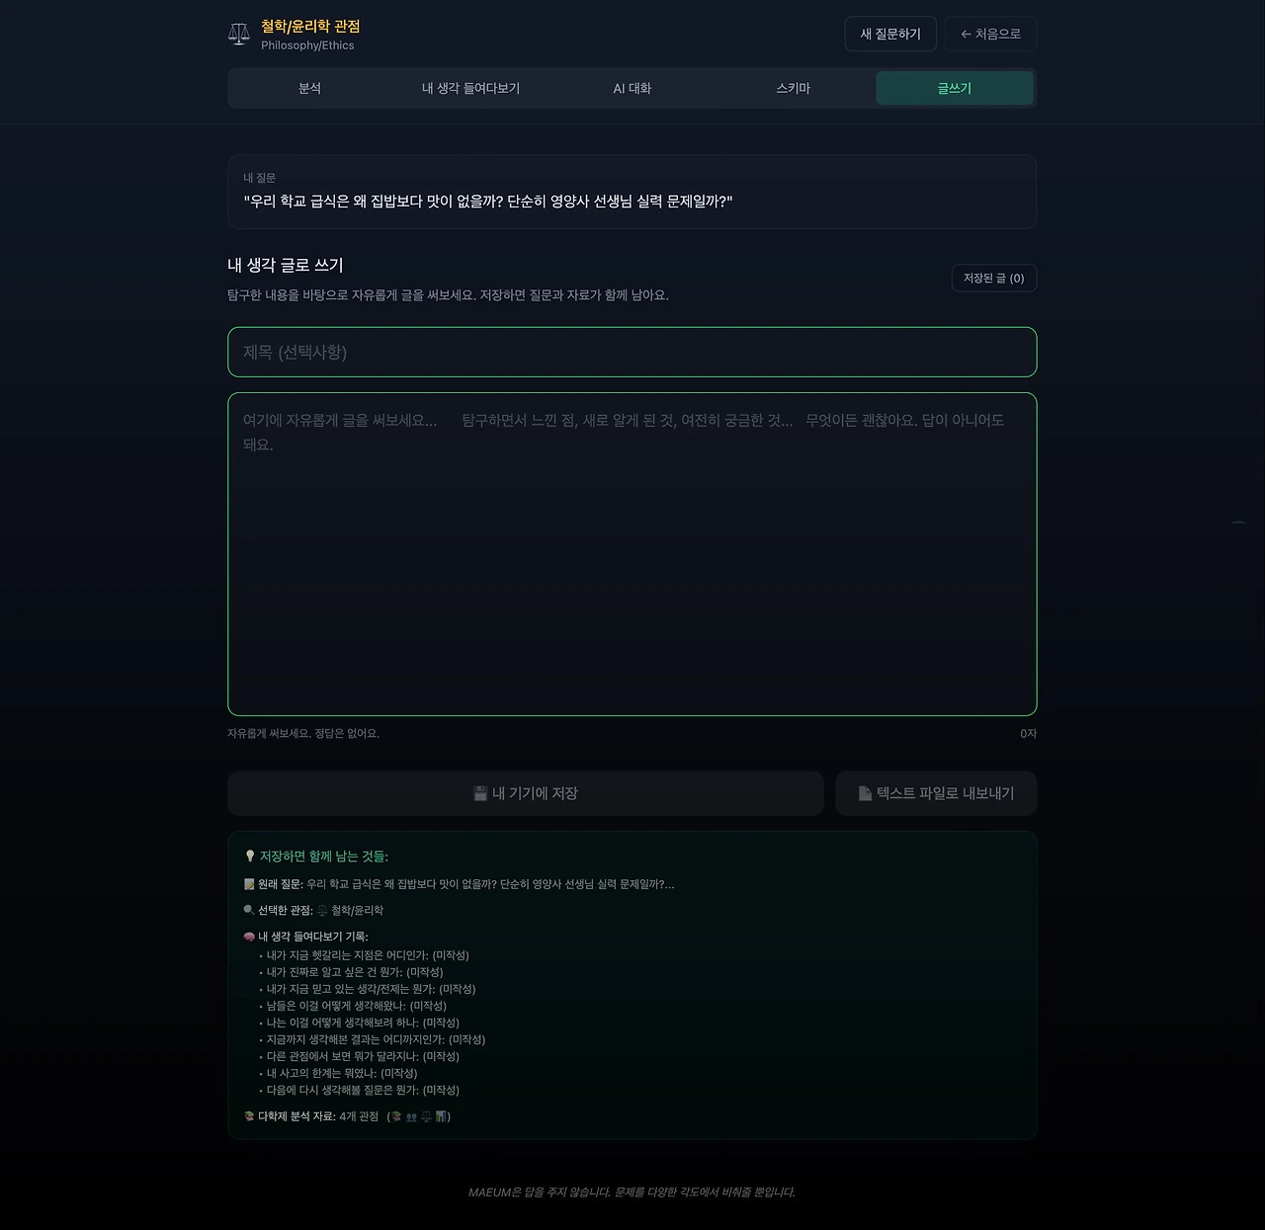Focus the 제목 (선택사항) input field
The height and width of the screenshot is (1230, 1265).
632,352
